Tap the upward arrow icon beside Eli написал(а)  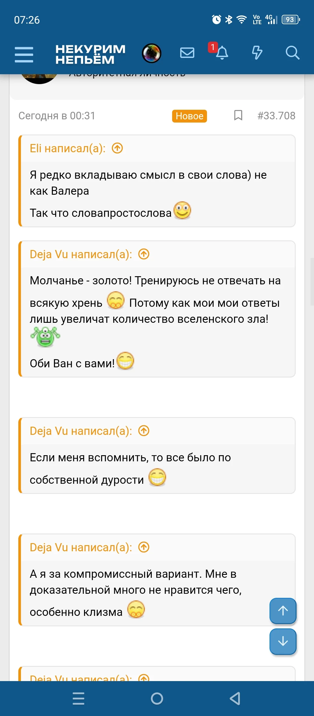pyautogui.click(x=117, y=148)
